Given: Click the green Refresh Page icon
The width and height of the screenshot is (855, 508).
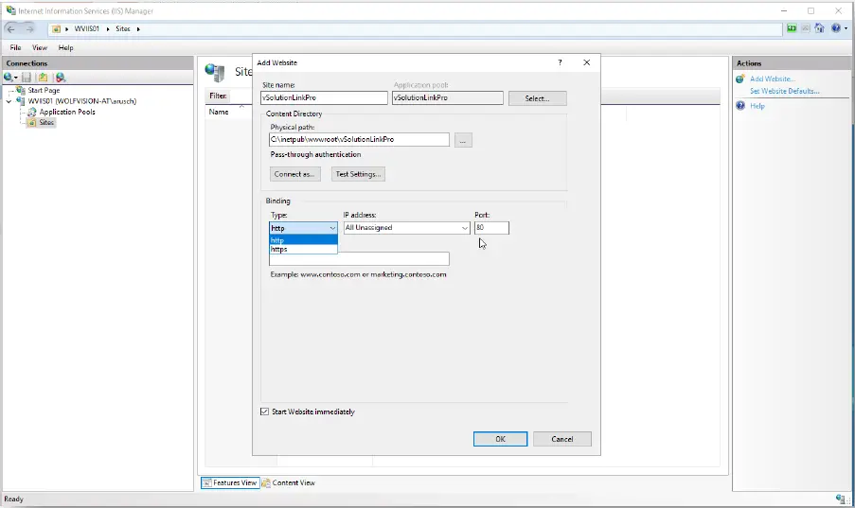Looking at the screenshot, I should click(x=792, y=28).
